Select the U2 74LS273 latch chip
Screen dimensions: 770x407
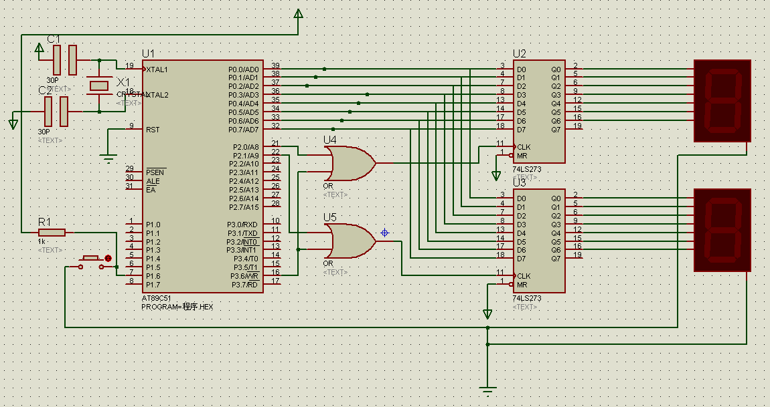pyautogui.click(x=539, y=112)
